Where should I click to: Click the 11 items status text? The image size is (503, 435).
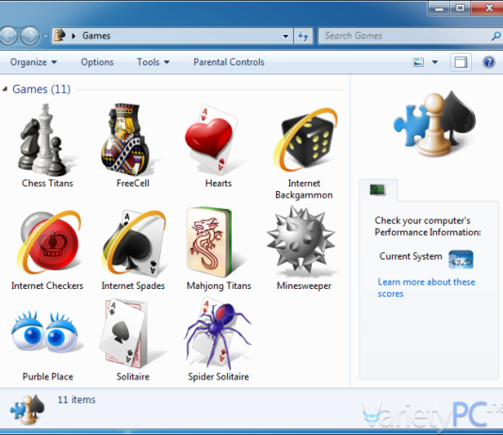pyautogui.click(x=76, y=400)
